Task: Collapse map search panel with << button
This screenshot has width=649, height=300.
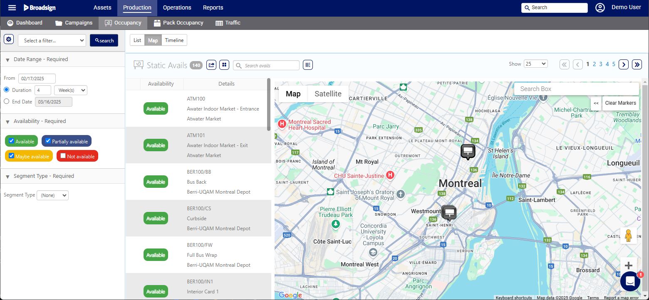Action: (x=596, y=103)
